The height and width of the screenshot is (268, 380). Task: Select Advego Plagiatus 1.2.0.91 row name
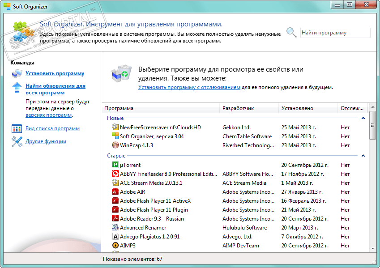pos(150,237)
